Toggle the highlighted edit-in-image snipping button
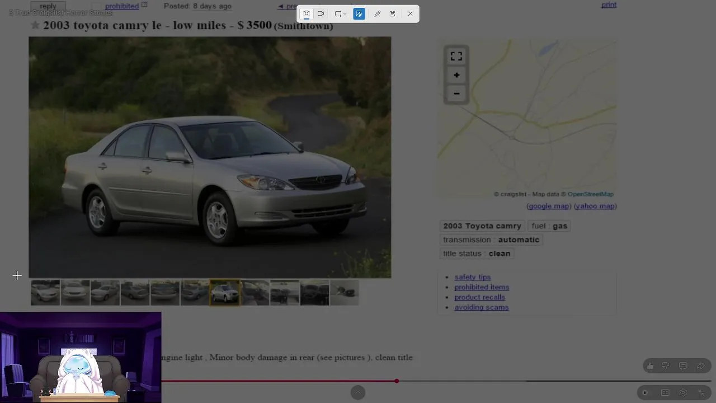Viewport: 716px width, 403px height. (359, 13)
